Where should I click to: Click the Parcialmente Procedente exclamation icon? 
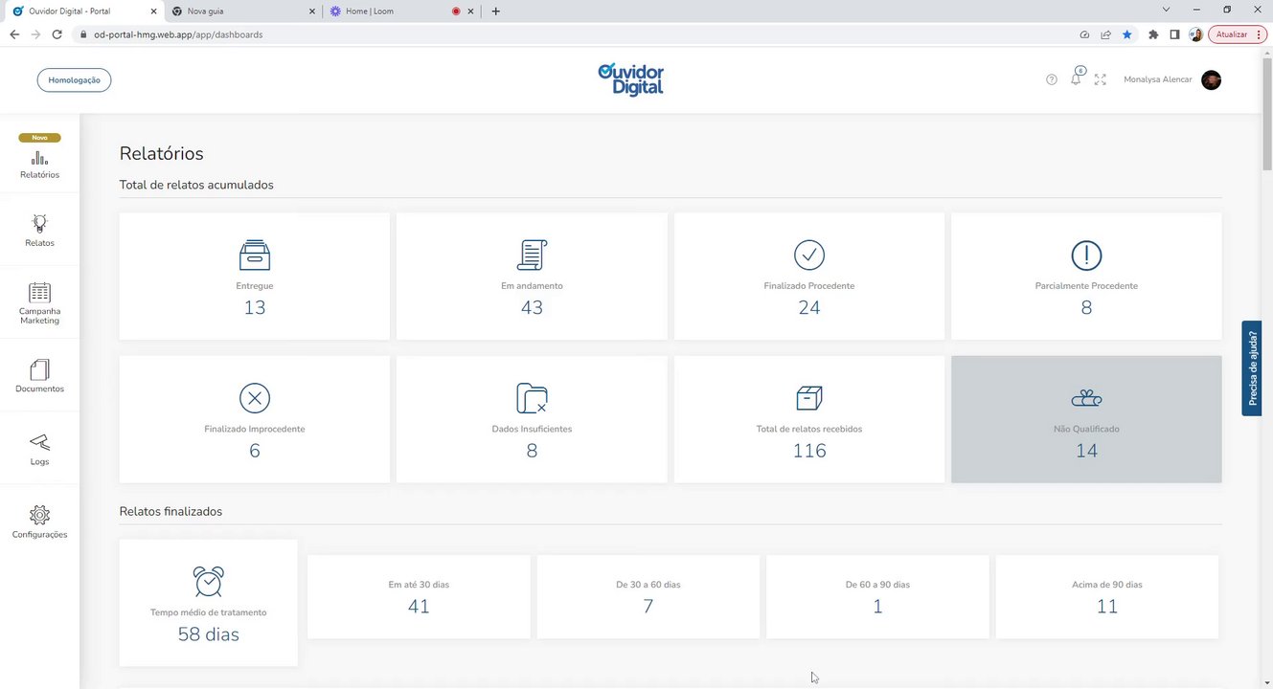pos(1086,255)
